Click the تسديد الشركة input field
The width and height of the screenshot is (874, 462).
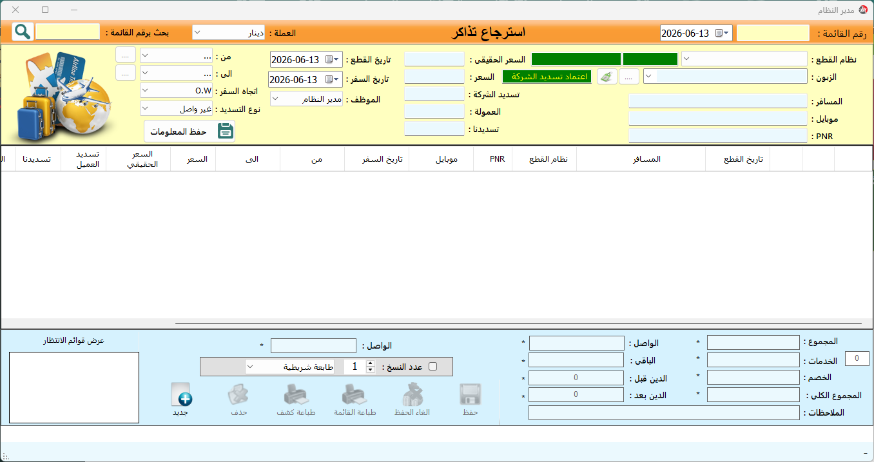(x=434, y=94)
